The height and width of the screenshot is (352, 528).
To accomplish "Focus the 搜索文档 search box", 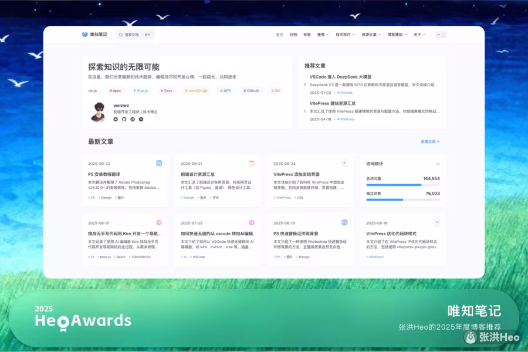I will 135,35.
